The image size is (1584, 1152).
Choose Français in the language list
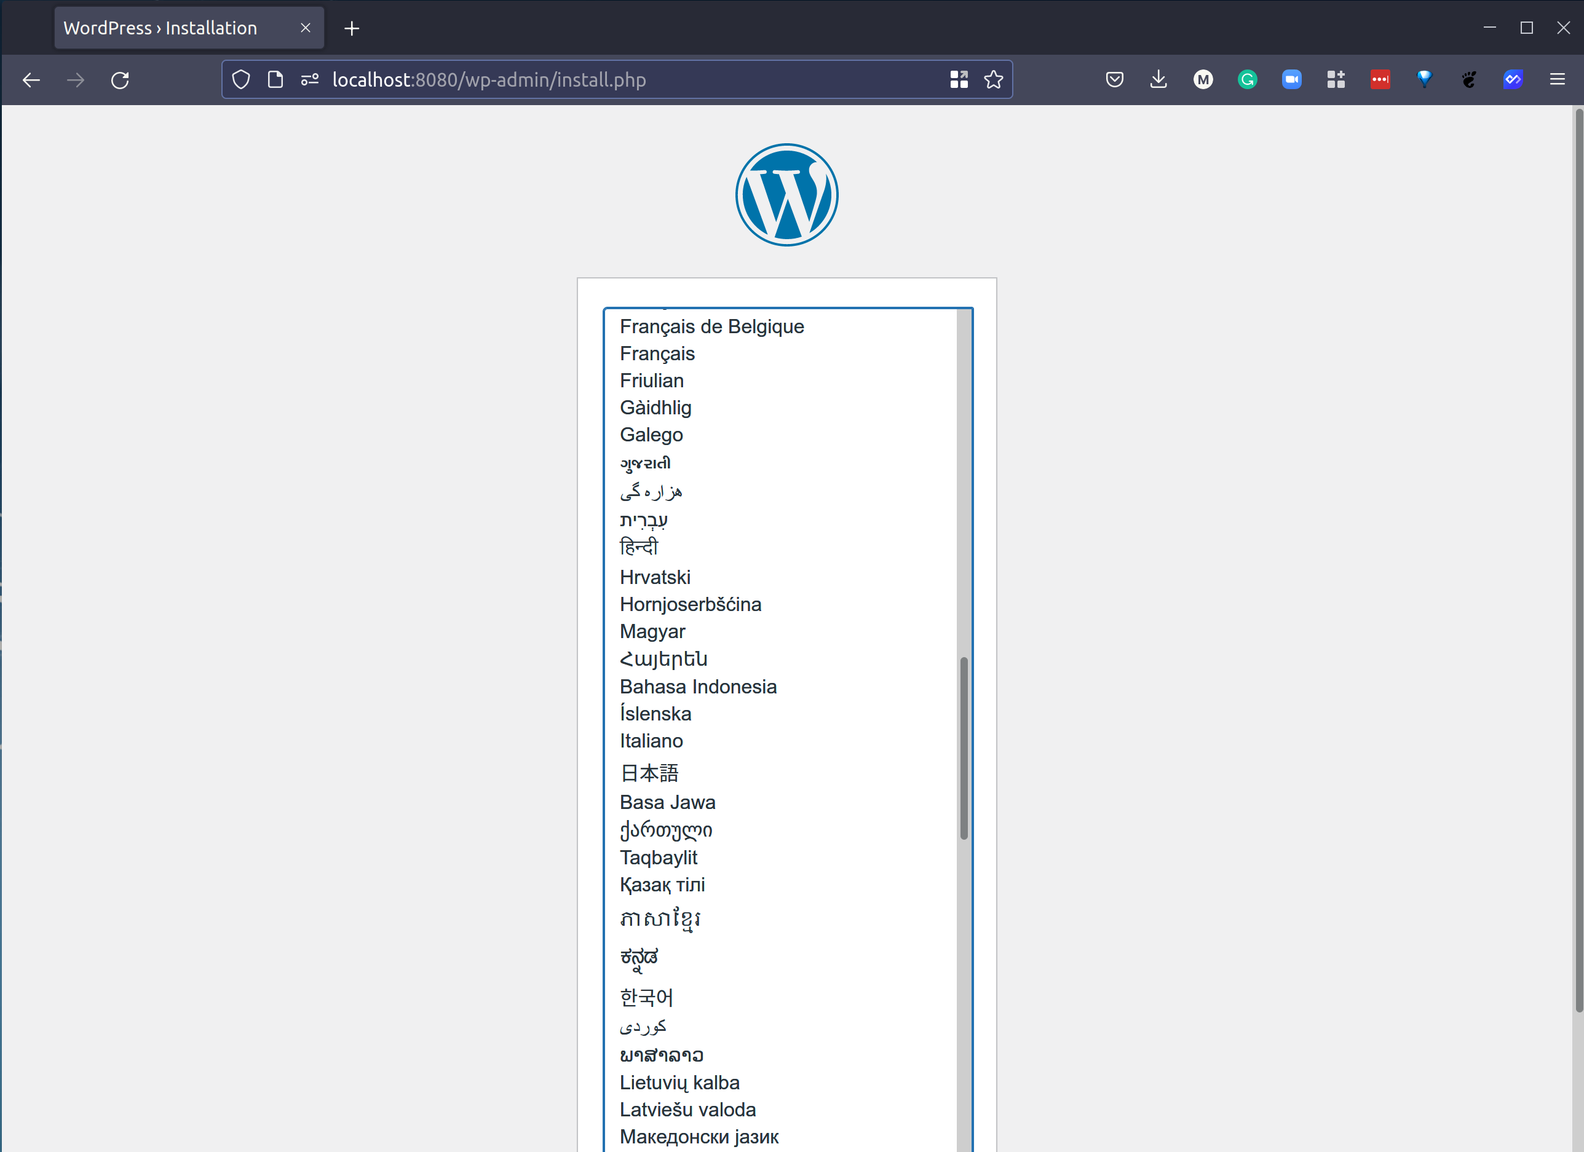click(x=657, y=353)
